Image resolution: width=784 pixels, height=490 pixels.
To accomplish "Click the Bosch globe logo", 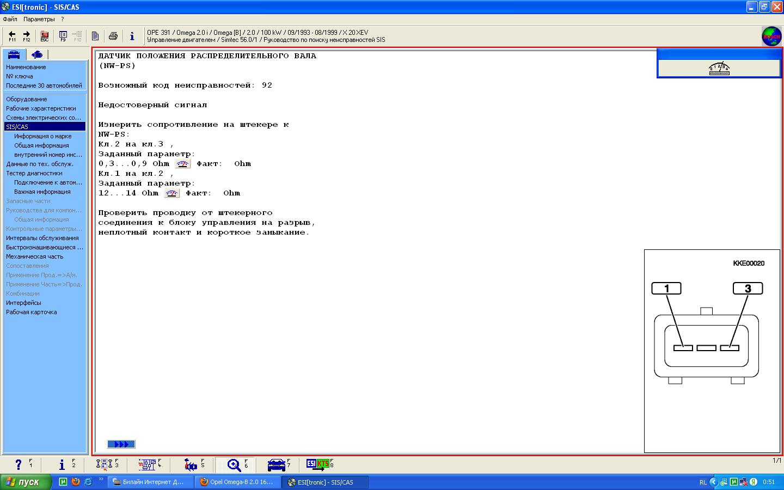I will (771, 36).
